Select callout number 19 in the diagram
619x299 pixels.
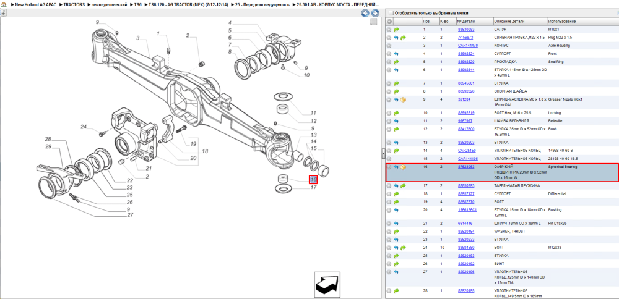[193, 144]
